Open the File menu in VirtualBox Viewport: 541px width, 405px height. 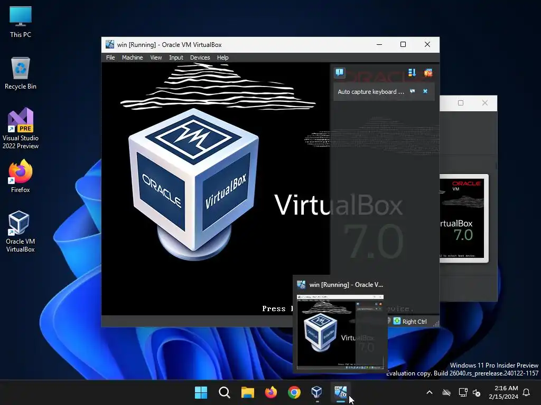110,57
